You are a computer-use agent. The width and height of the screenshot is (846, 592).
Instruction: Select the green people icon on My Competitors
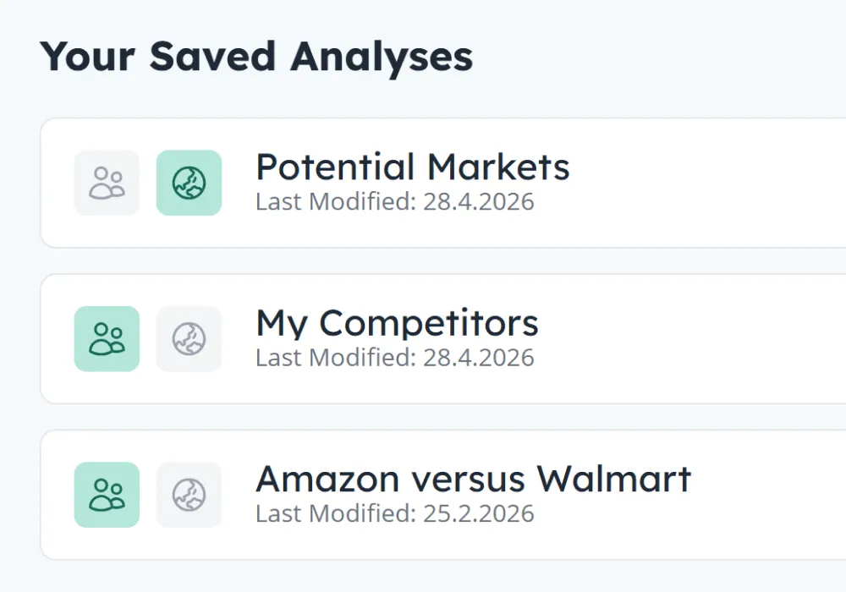coord(106,338)
